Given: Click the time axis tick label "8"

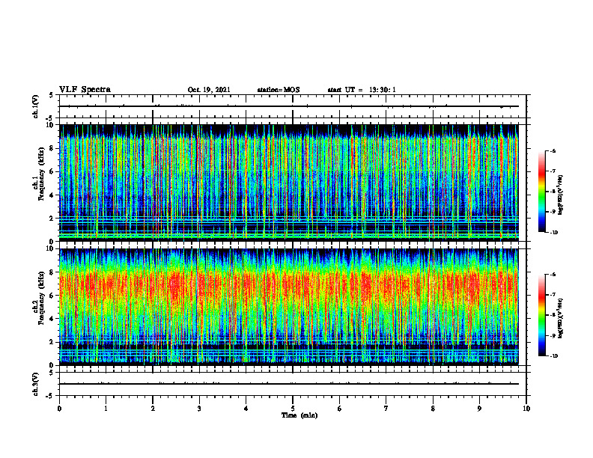Looking at the screenshot, I should [x=433, y=409].
